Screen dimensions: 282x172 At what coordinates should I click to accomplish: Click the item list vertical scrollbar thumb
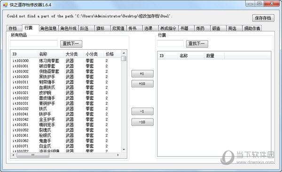124,58
